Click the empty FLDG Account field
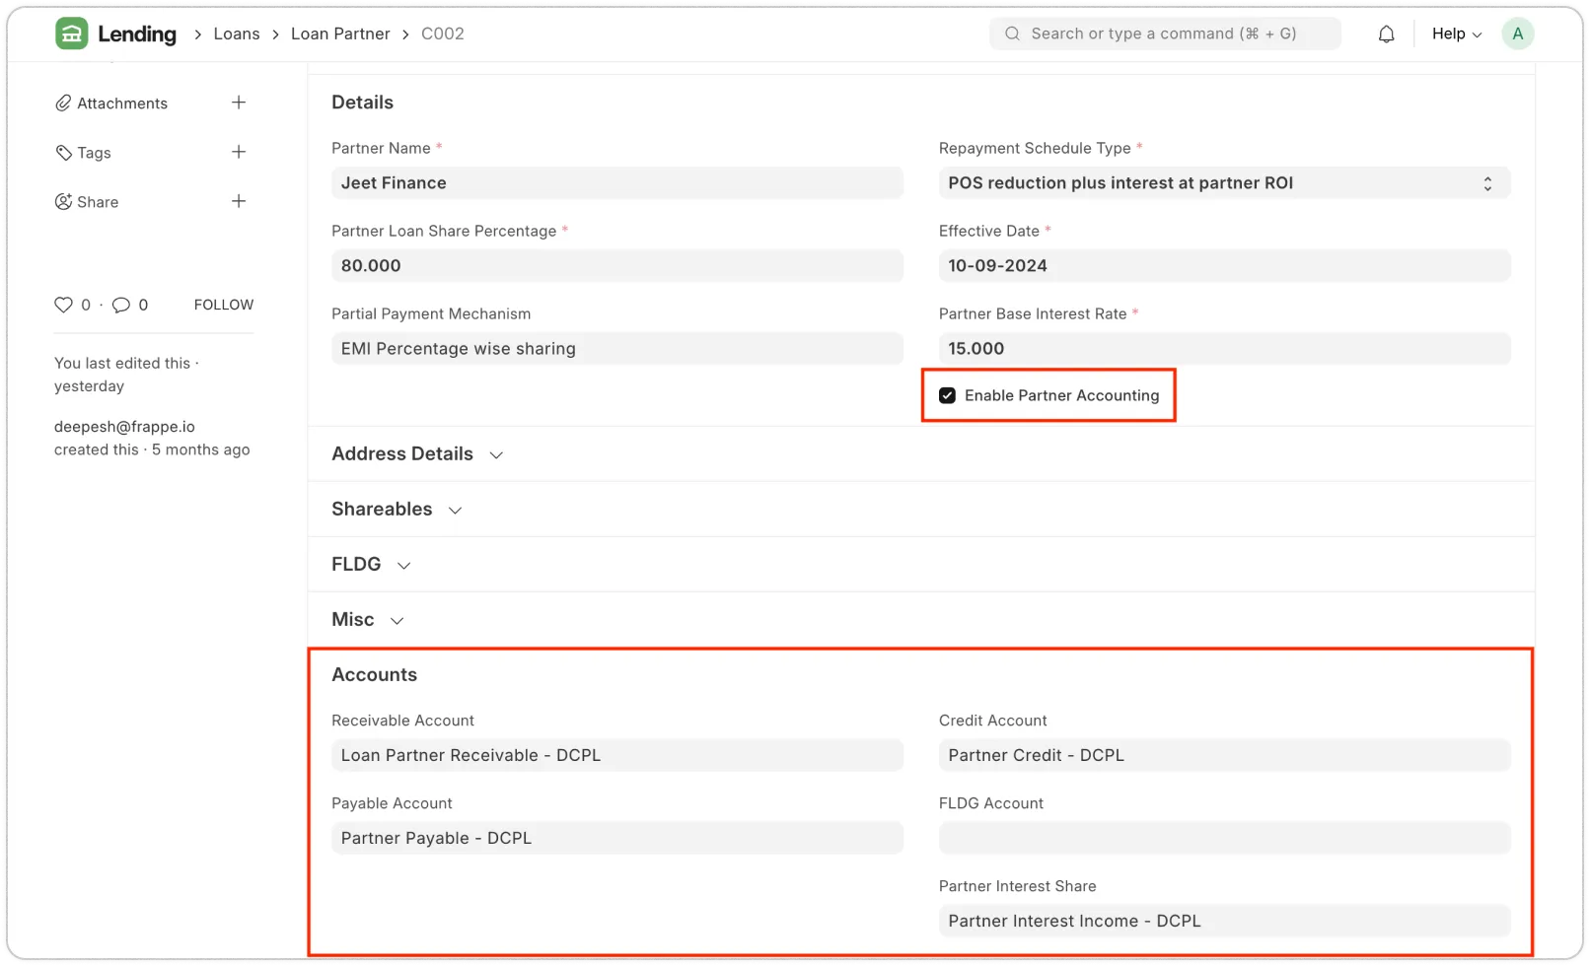Screen dimensions: 1590x966 [1223, 837]
